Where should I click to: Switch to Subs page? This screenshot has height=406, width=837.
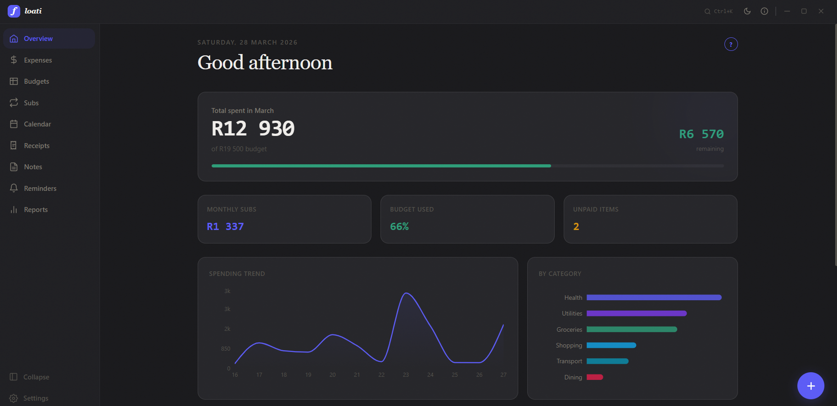(49, 103)
